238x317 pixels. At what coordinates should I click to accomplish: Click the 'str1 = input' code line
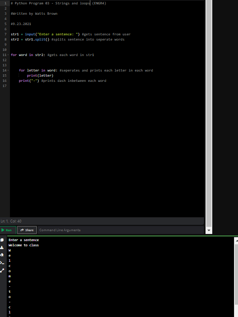click(x=70, y=34)
